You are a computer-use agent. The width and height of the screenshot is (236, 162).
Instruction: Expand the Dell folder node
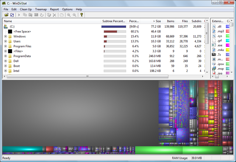(x=6, y=61)
